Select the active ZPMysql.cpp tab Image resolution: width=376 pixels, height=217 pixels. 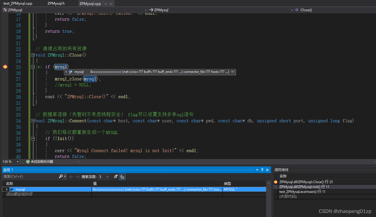[x=90, y=4]
